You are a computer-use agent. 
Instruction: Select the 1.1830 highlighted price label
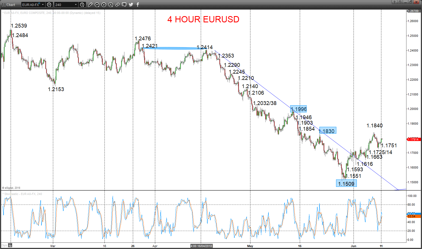click(x=328, y=131)
